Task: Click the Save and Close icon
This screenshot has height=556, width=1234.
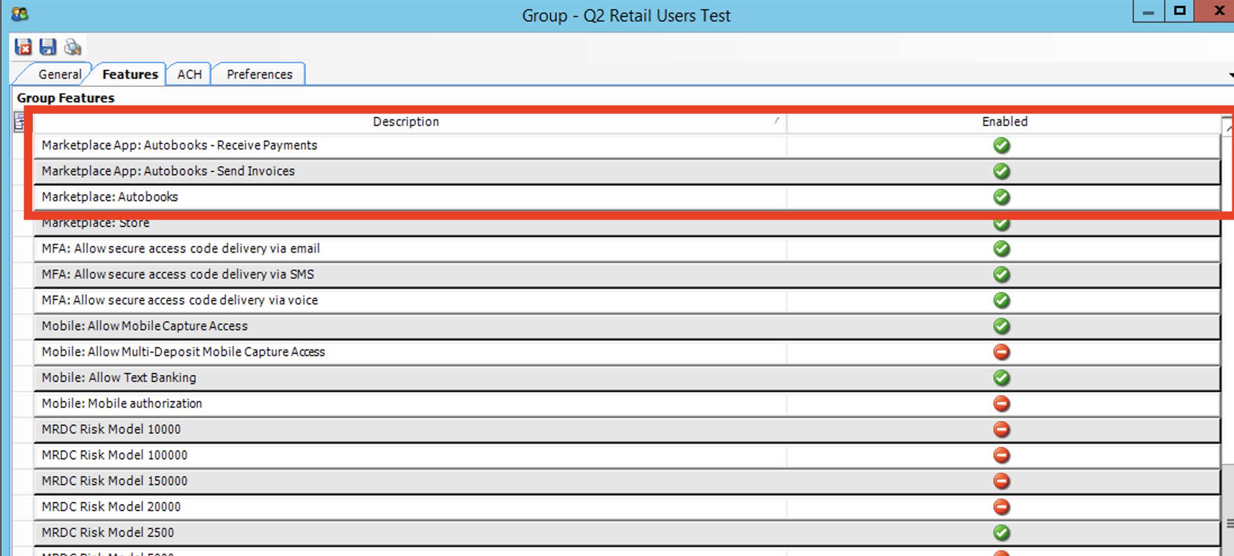Action: (23, 47)
